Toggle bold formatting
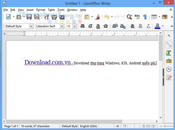The height and width of the screenshot is (130, 175). click(x=83, y=26)
